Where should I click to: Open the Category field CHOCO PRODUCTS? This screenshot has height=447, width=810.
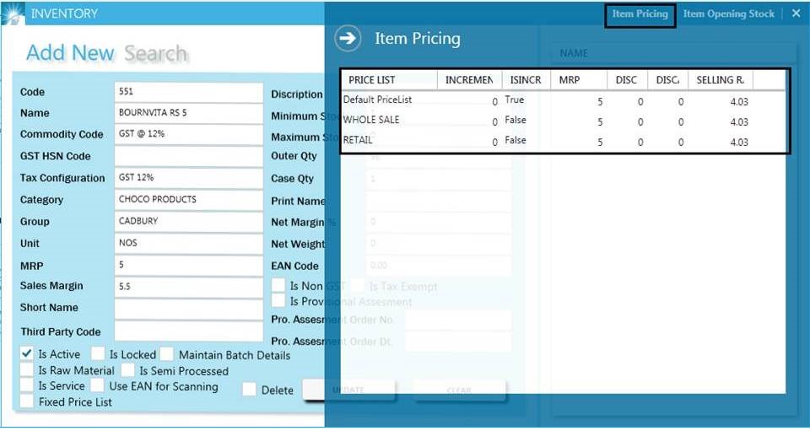pos(188,200)
